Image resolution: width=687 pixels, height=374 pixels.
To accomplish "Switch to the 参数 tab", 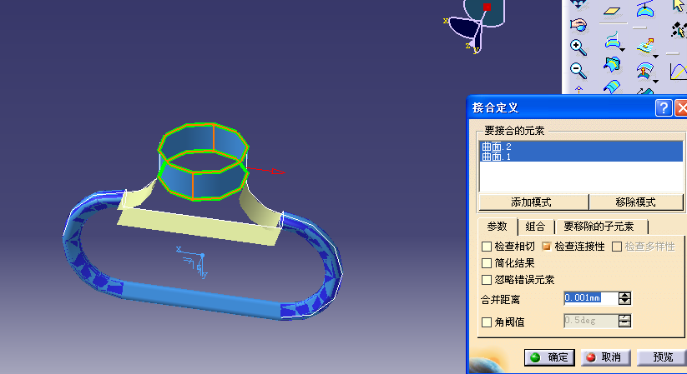I will click(498, 227).
